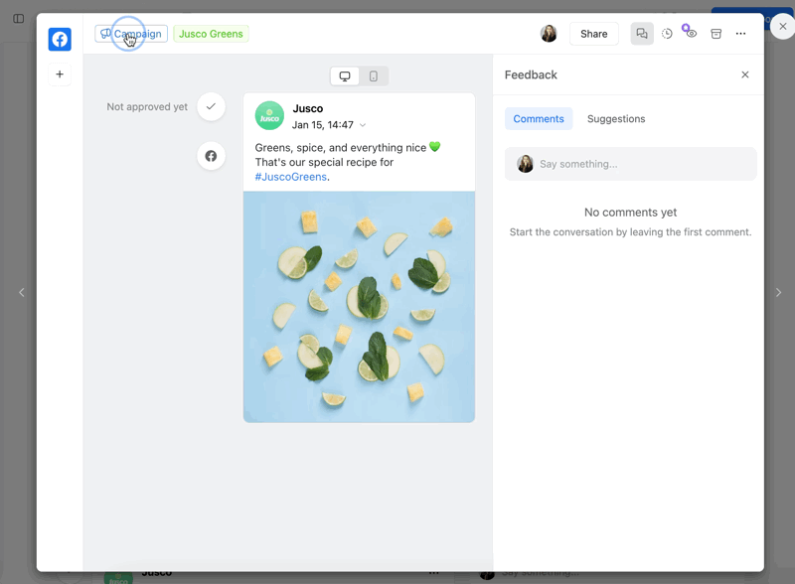Switch to mobile preview mode

click(374, 76)
